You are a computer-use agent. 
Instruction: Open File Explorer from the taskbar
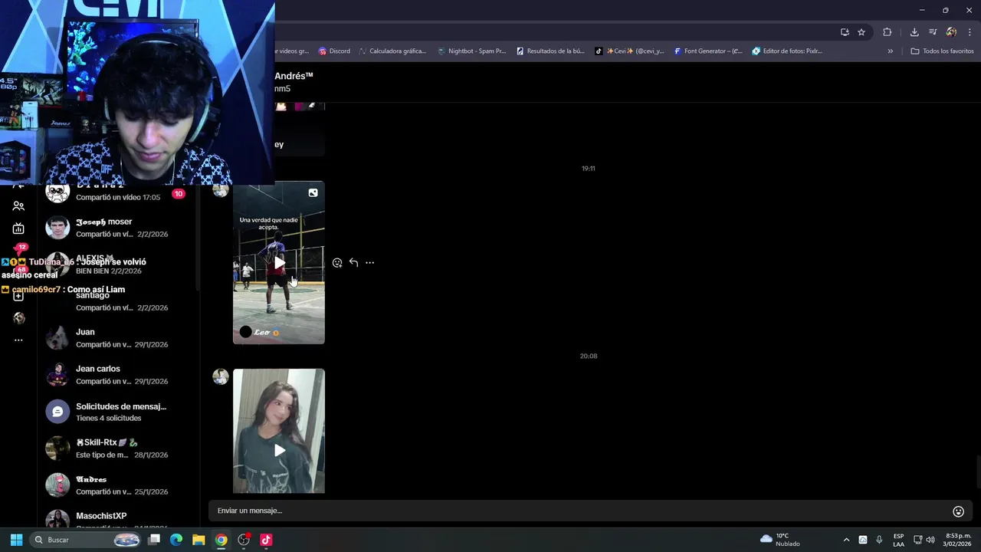click(198, 540)
